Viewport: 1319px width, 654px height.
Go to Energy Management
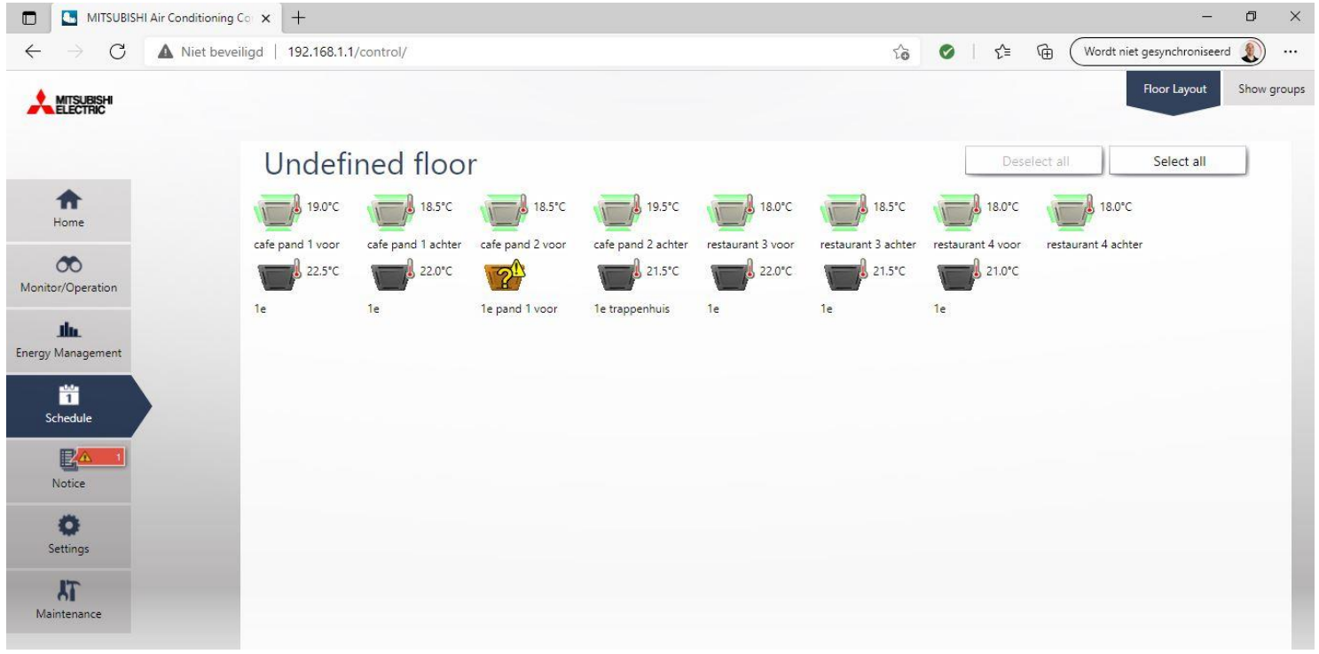coord(68,341)
